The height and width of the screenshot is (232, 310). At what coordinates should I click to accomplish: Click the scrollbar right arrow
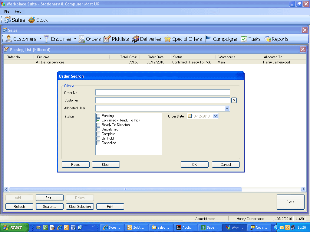(x=303, y=189)
